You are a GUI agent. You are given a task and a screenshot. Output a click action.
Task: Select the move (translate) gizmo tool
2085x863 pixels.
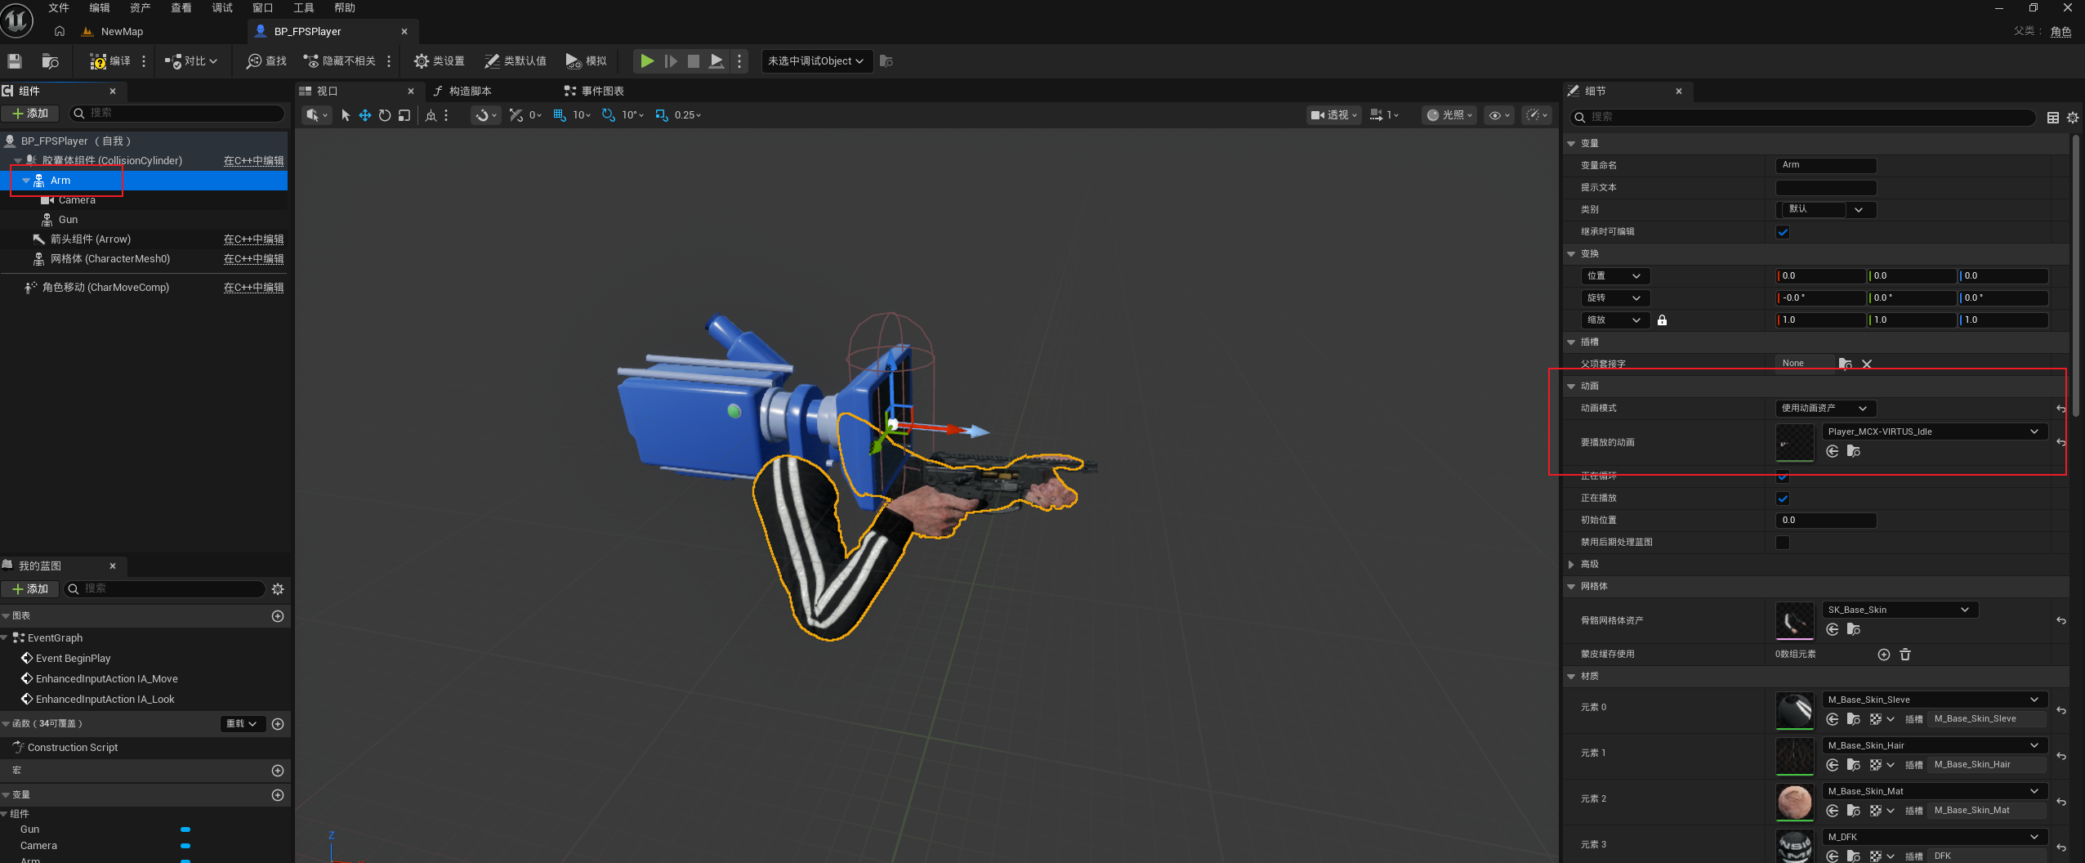coord(364,115)
